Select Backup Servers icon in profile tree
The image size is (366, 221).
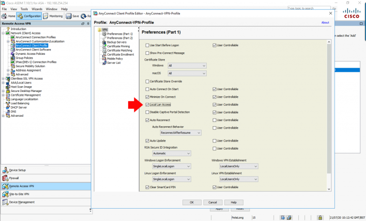tap(104, 42)
